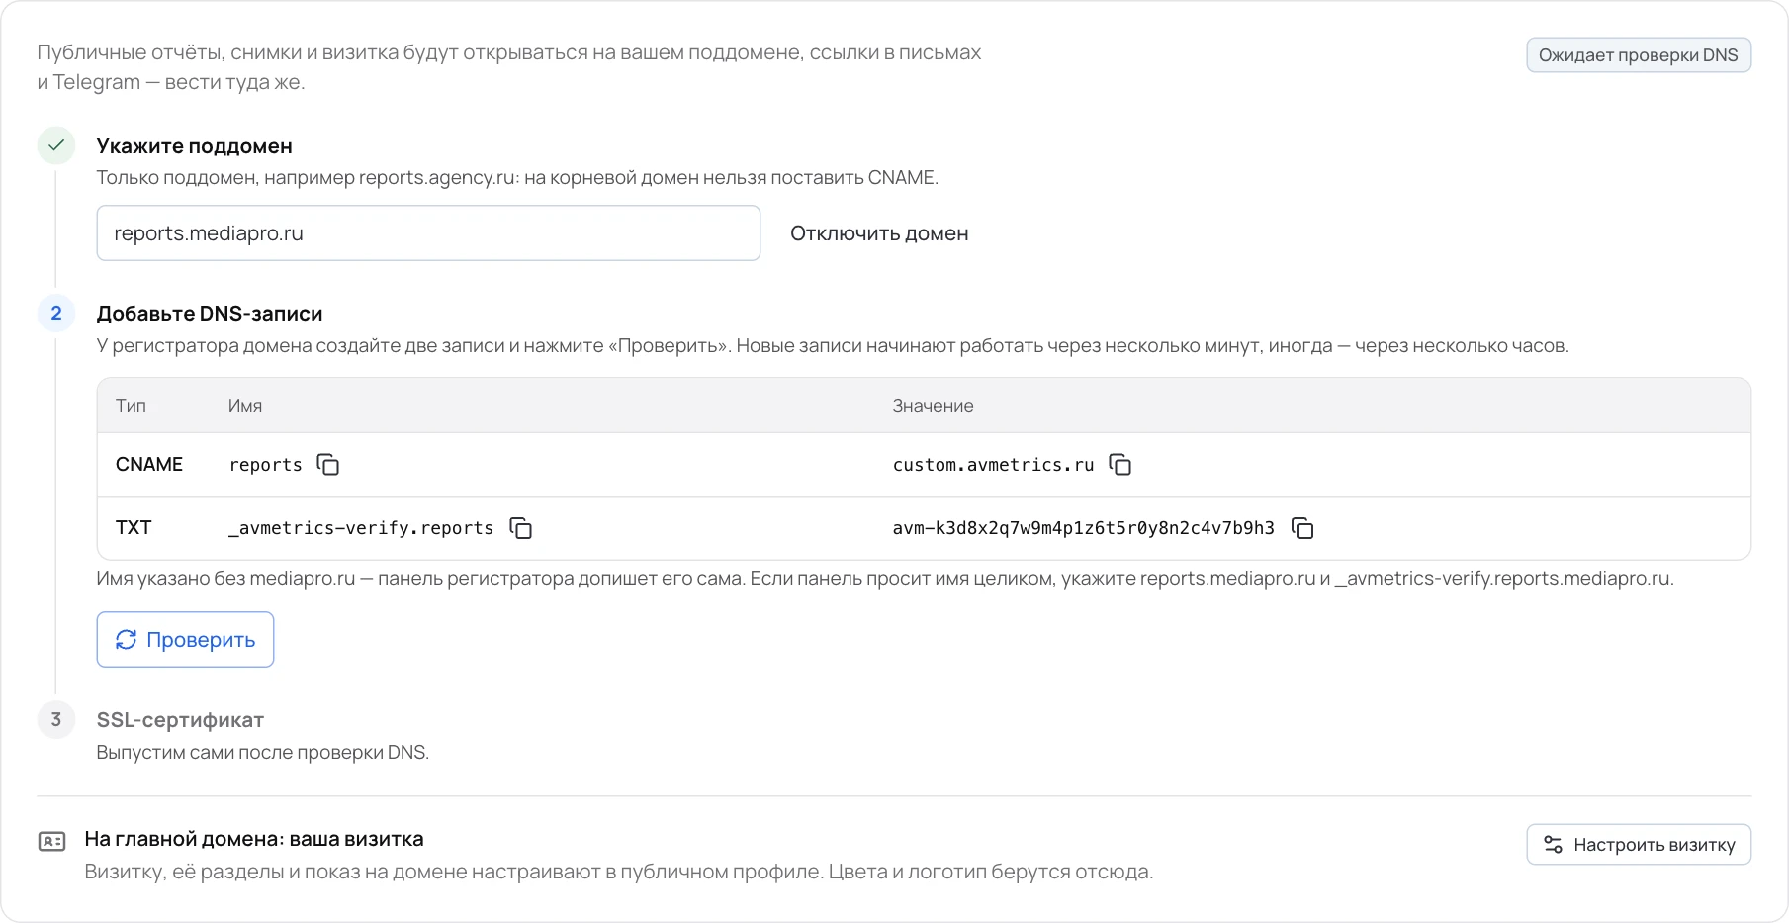Click the custom.avmetrics.ru value text

(993, 465)
